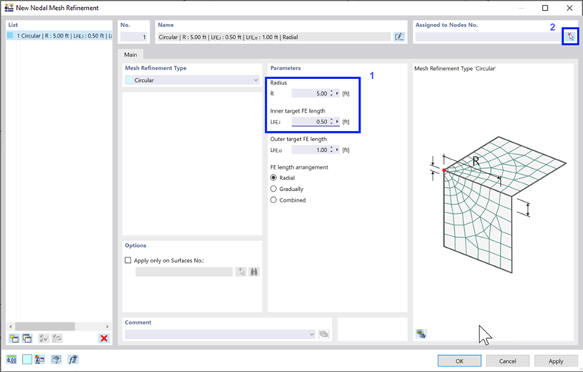Screen dimensions: 583x372
Task: Click the icon below the mesh preview image
Action: (421, 334)
